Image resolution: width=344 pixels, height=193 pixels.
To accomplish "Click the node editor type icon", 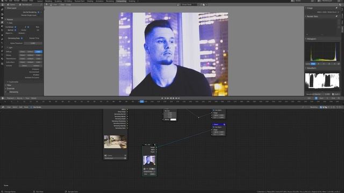I will 3,107.
